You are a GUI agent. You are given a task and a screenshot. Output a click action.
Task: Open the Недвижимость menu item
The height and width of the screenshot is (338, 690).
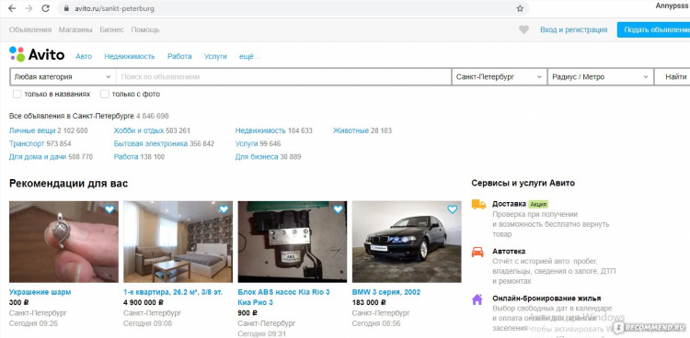(130, 56)
